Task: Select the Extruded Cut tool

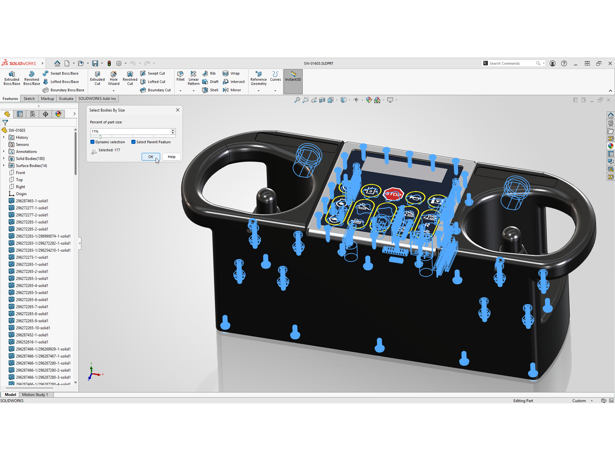Action: click(x=97, y=78)
